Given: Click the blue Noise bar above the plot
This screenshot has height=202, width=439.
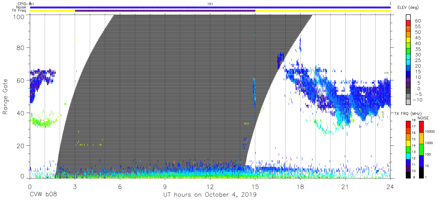Looking at the screenshot, I should (x=210, y=7).
